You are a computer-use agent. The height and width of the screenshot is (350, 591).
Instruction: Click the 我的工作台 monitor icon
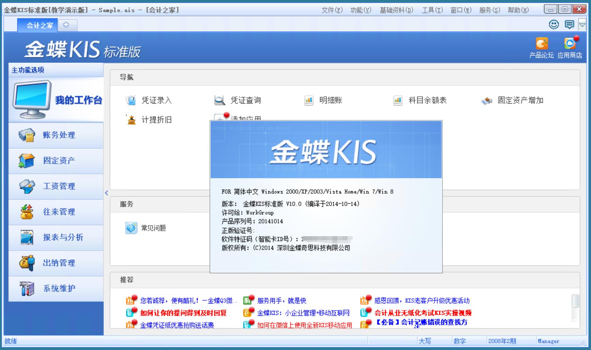click(x=31, y=100)
